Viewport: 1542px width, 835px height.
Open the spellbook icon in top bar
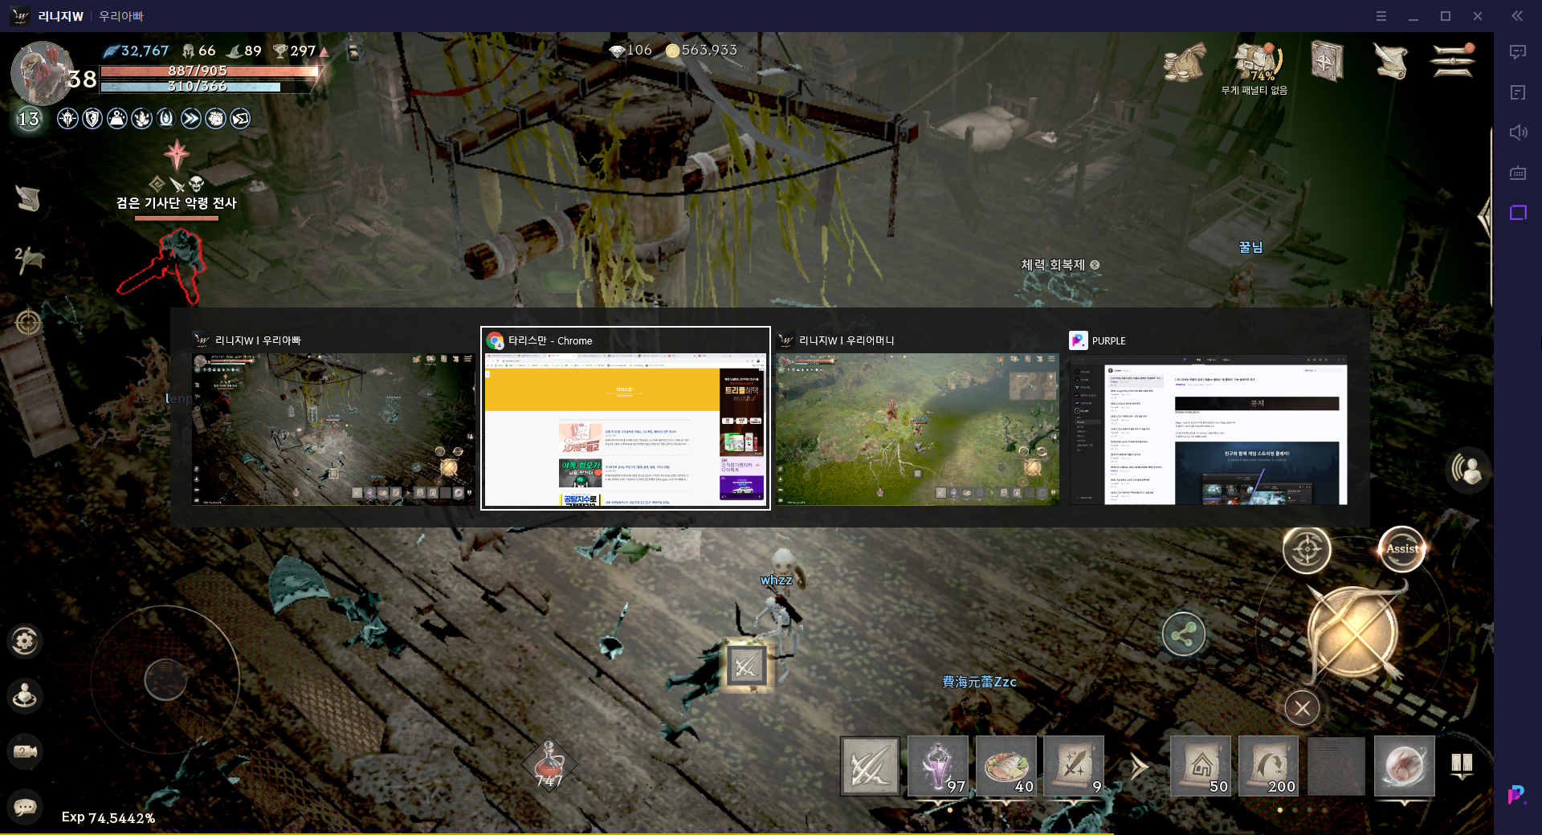[1327, 61]
